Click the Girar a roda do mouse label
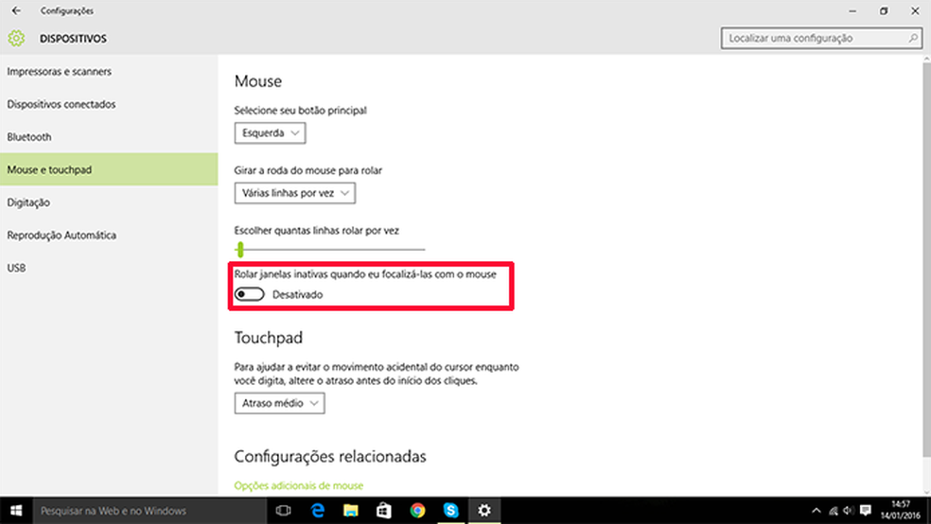The width and height of the screenshot is (931, 524). 308,170
